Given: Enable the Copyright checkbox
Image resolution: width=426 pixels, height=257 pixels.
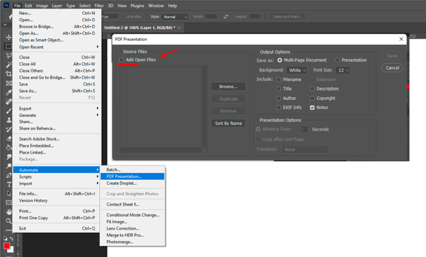Looking at the screenshot, I should [312, 98].
